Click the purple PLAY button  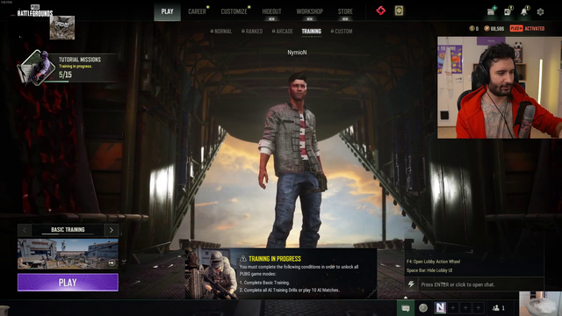pos(68,283)
